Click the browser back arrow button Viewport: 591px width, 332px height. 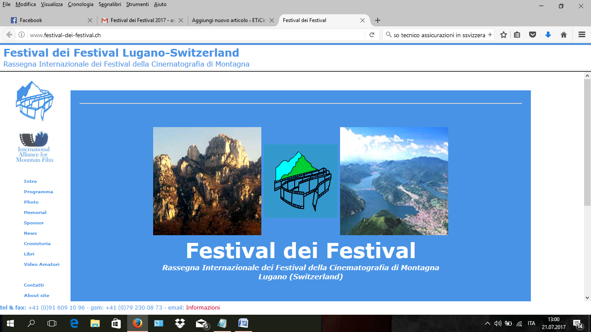[x=9, y=35]
